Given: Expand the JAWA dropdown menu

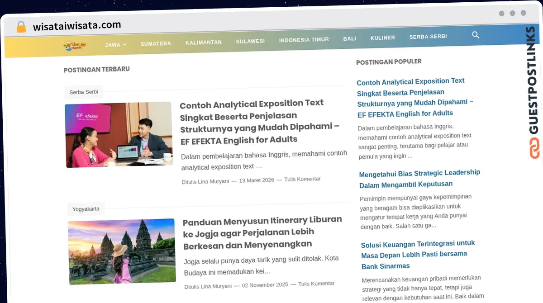Looking at the screenshot, I should click(x=115, y=45).
